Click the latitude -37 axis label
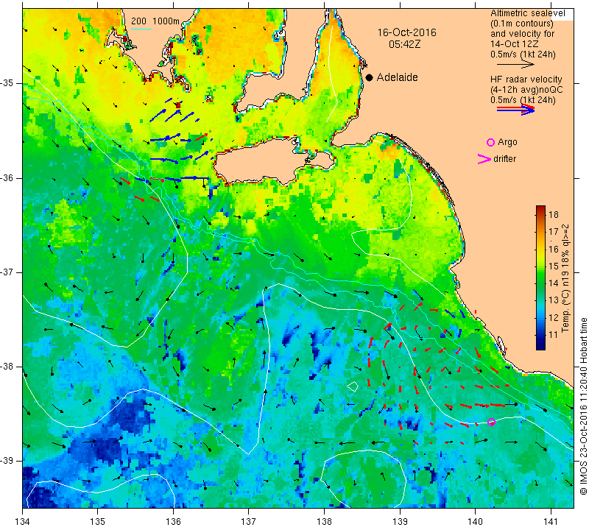 coord(7,272)
